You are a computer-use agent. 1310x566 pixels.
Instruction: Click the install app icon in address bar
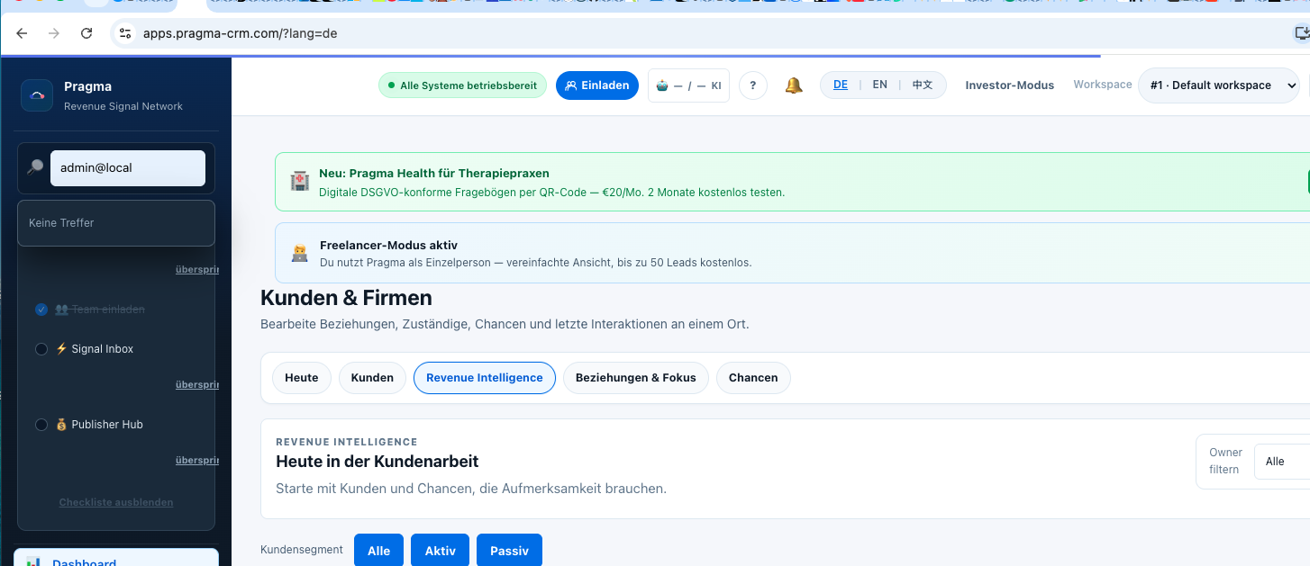(x=1302, y=33)
